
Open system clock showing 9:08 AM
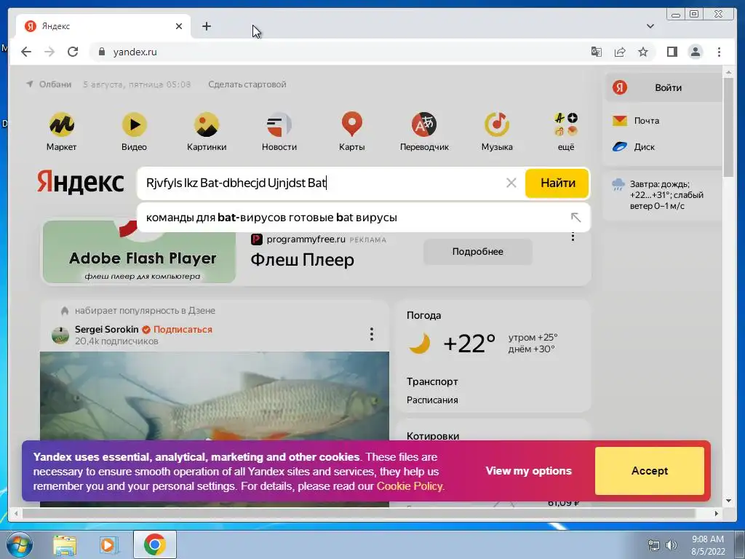pos(708,545)
